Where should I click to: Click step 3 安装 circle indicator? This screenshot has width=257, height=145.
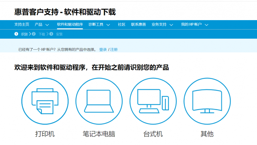51,34
